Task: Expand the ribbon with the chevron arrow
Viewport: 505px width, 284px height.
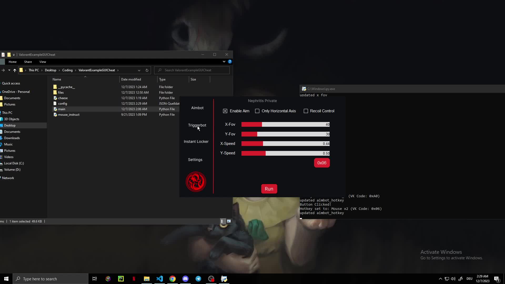Action: (x=224, y=62)
